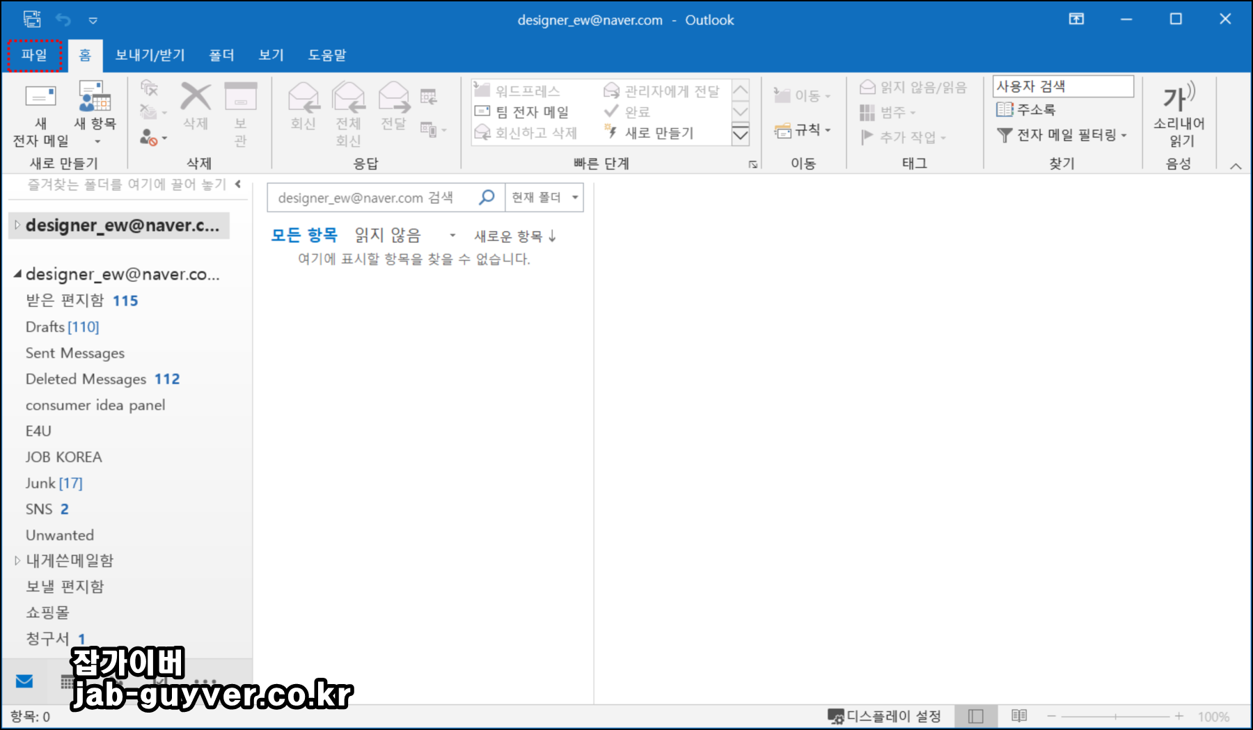Expand the Quick Steps gallery more arrow
Image resolution: width=1253 pixels, height=730 pixels.
point(741,134)
